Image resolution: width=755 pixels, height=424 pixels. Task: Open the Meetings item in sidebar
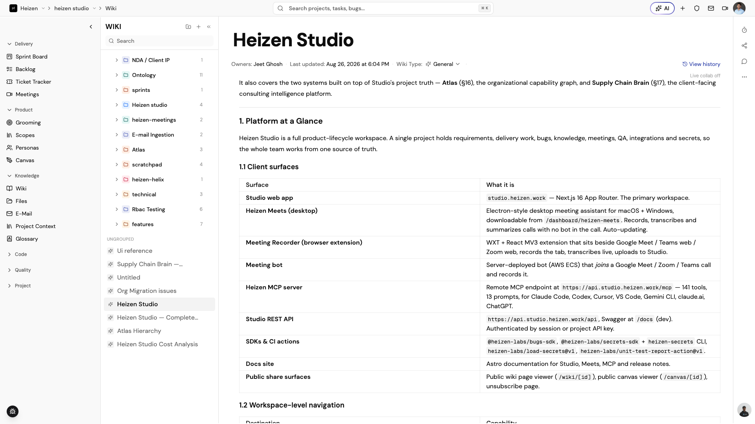click(x=27, y=94)
